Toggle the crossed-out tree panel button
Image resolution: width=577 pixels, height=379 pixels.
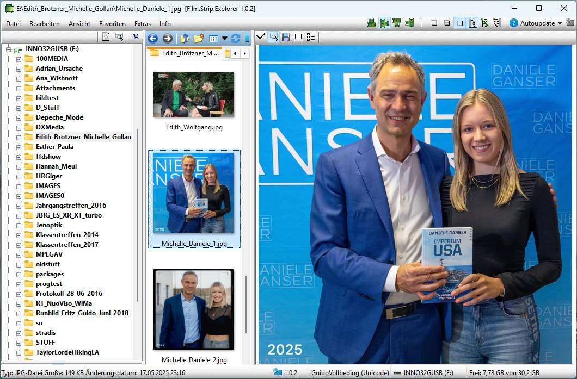(x=484, y=23)
